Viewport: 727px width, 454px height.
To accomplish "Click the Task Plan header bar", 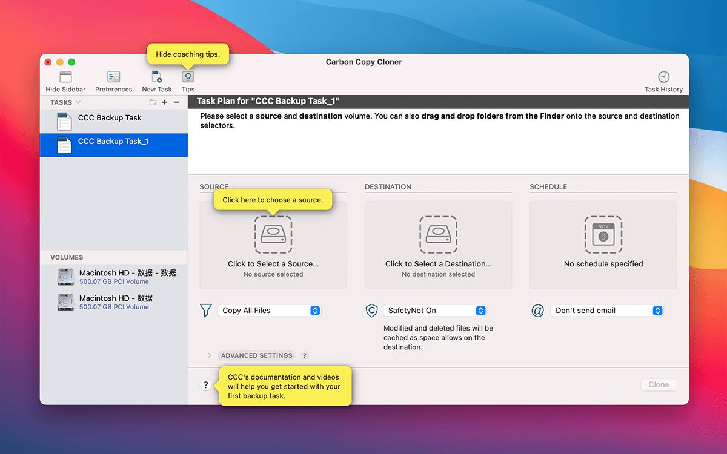I will coord(438,102).
